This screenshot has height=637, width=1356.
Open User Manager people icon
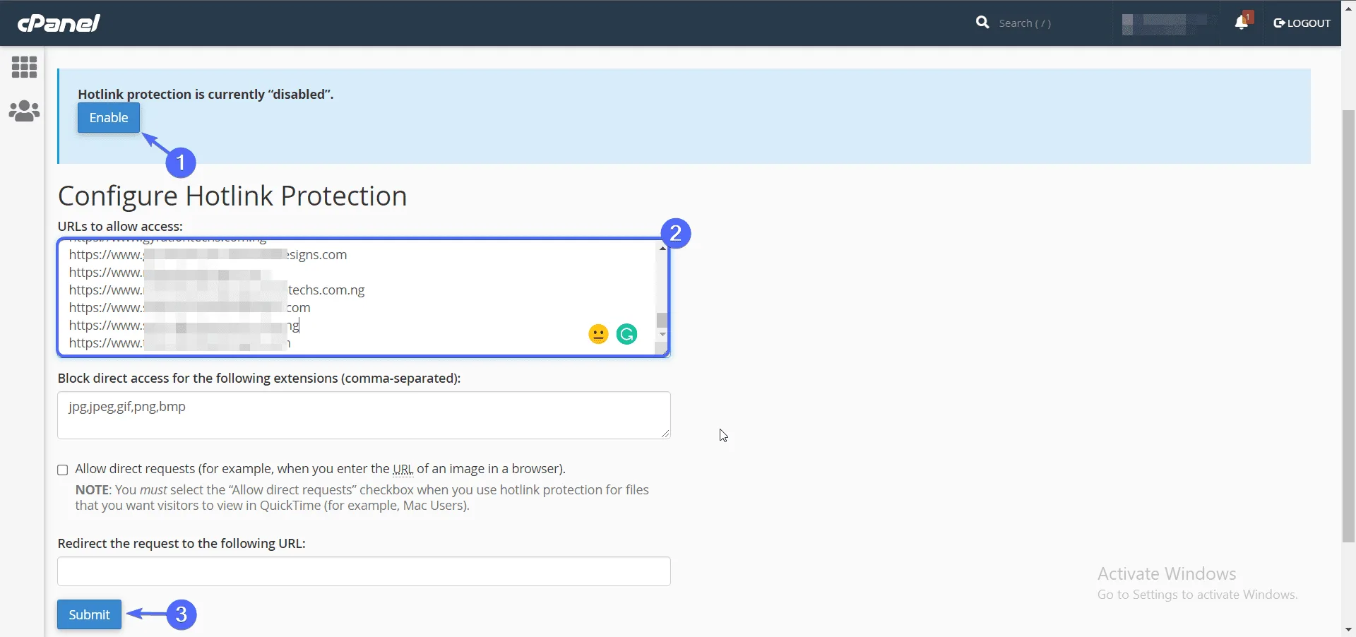[x=24, y=111]
